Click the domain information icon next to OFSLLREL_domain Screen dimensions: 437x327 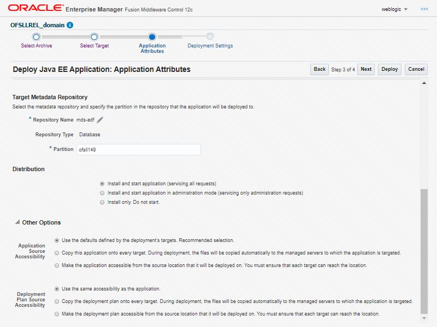tap(70, 25)
